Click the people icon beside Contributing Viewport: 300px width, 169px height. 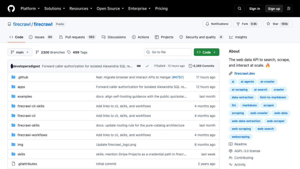(231, 158)
